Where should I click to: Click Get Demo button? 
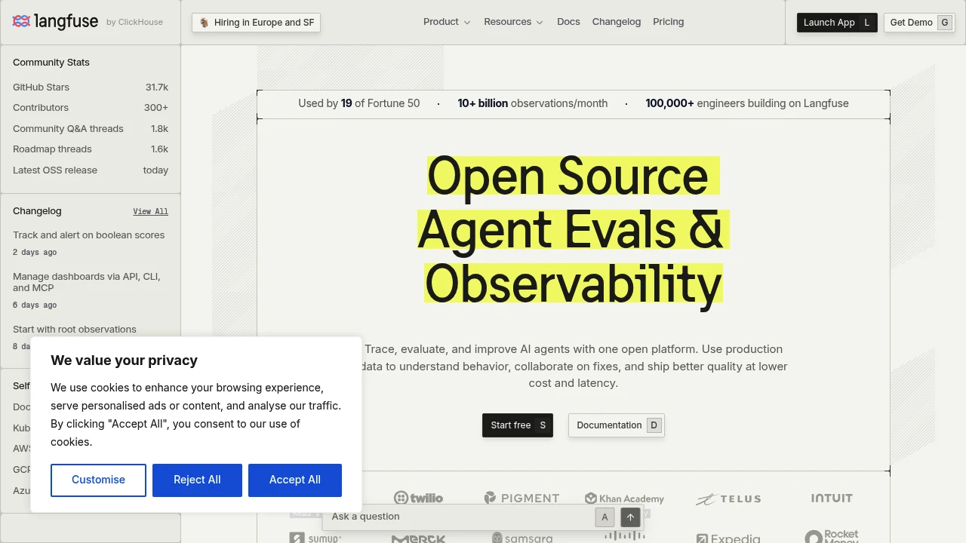919,23
